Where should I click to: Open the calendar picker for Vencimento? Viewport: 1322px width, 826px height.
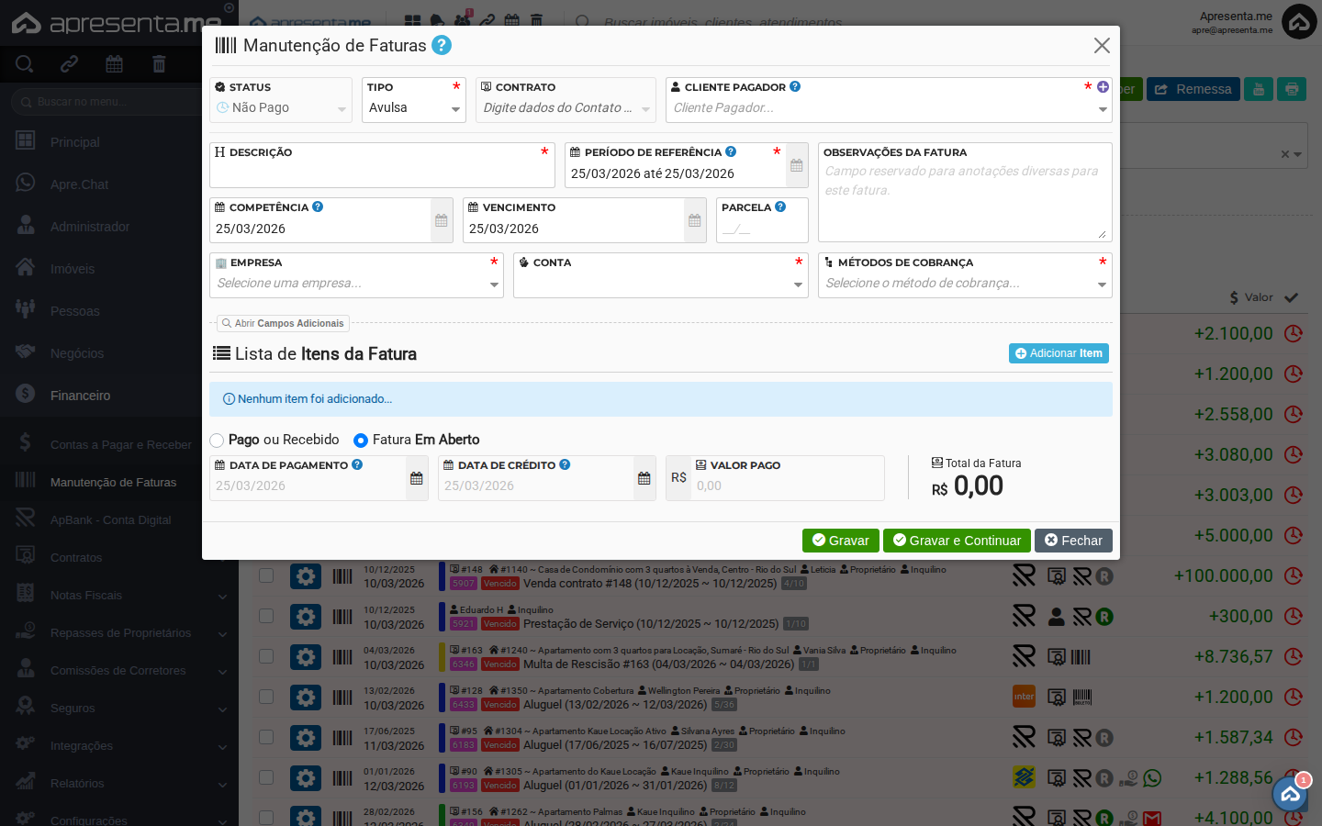click(695, 220)
